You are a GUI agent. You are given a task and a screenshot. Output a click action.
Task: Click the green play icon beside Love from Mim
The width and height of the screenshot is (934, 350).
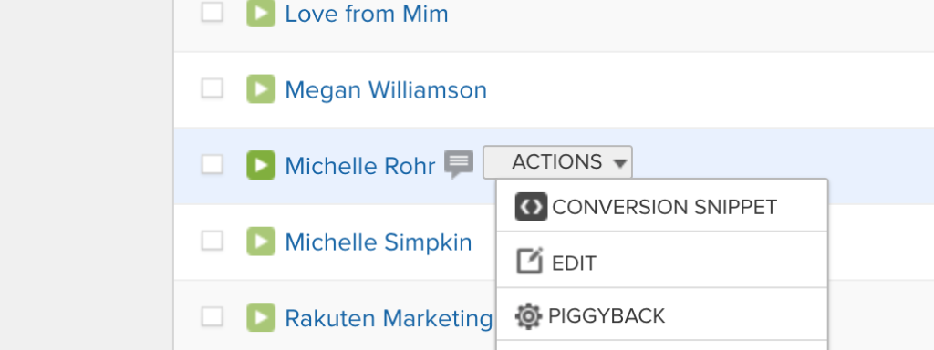[x=261, y=13]
